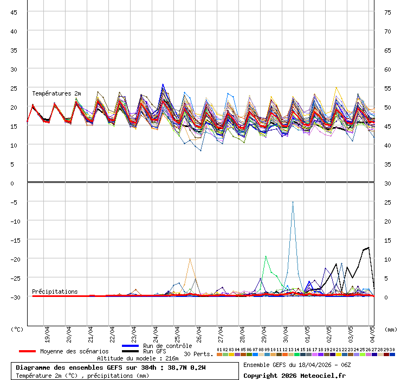Click the 'Altitude du modele : 216m' text

click(x=138, y=358)
